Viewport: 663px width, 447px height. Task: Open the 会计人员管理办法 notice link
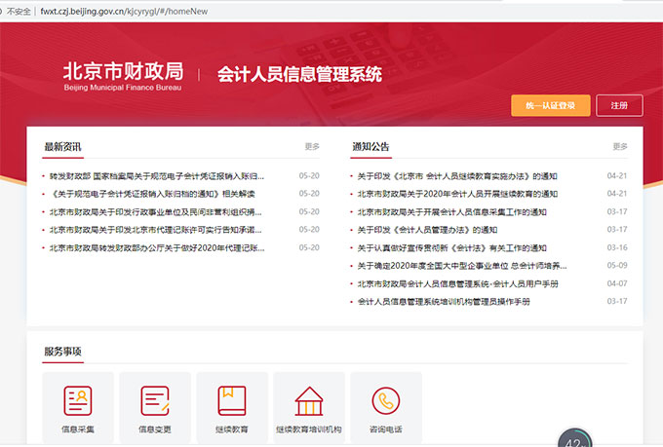(427, 230)
